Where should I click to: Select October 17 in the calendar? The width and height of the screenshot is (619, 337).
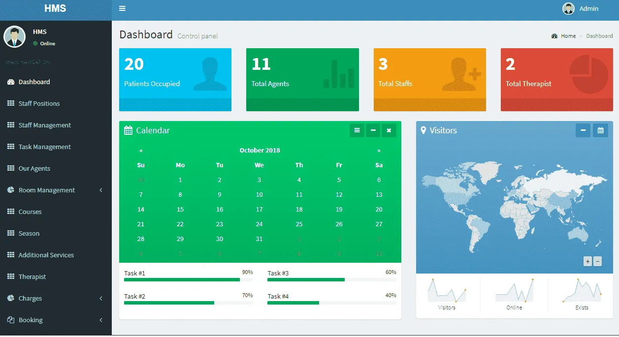click(x=259, y=210)
